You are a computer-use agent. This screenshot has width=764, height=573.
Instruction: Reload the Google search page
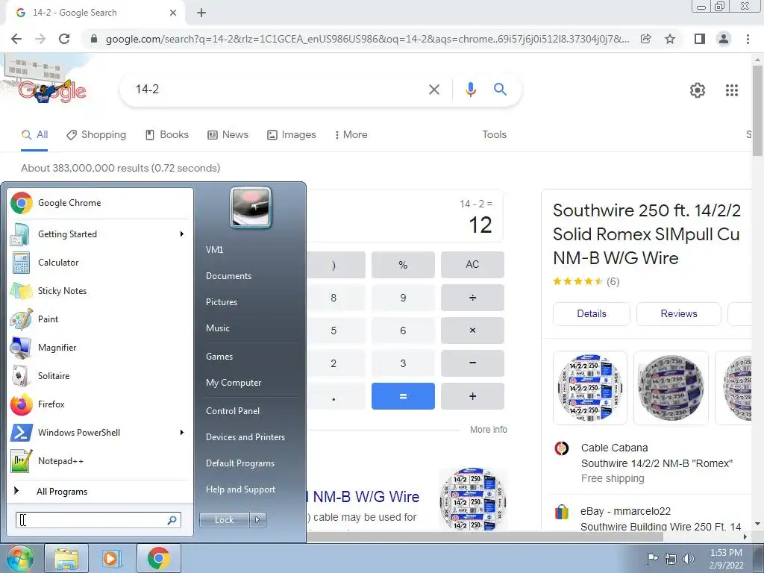pos(64,39)
